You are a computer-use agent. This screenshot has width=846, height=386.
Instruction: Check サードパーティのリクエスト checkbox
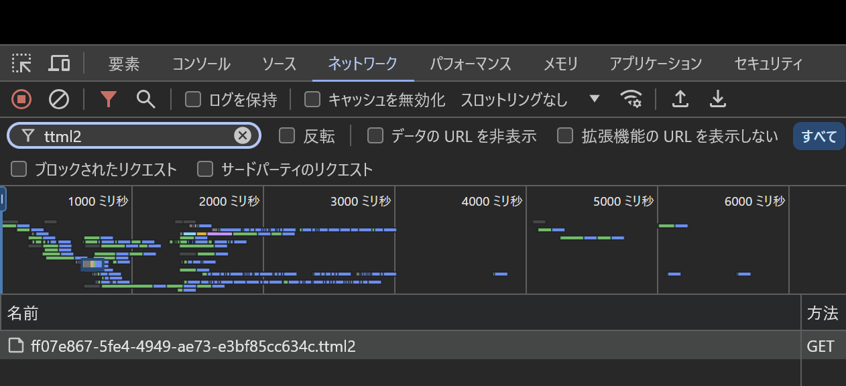pyautogui.click(x=205, y=169)
